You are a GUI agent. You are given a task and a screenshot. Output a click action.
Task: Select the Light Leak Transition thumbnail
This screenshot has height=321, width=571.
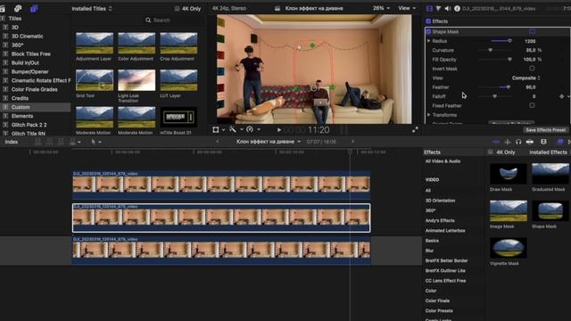pyautogui.click(x=137, y=80)
